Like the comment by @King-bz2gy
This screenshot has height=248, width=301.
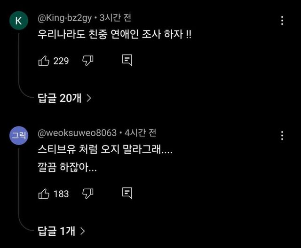tap(43, 60)
